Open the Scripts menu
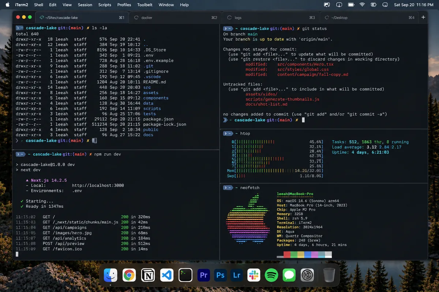Screen dimensions: 439x292 click(x=105, y=5)
